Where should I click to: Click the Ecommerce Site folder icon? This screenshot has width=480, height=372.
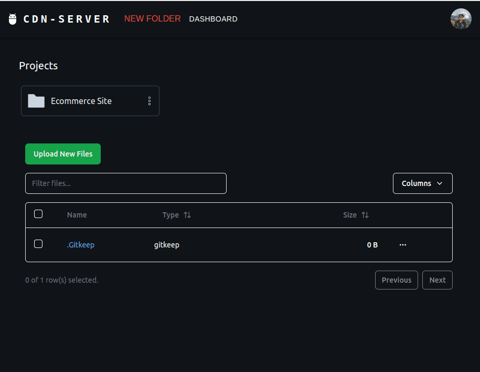[x=36, y=101]
